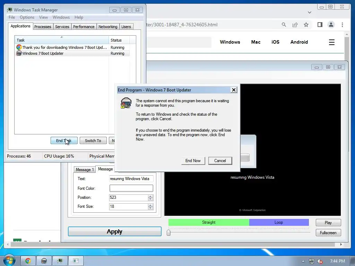
Task: Open the Help menu in Task Manager
Action: (79, 17)
